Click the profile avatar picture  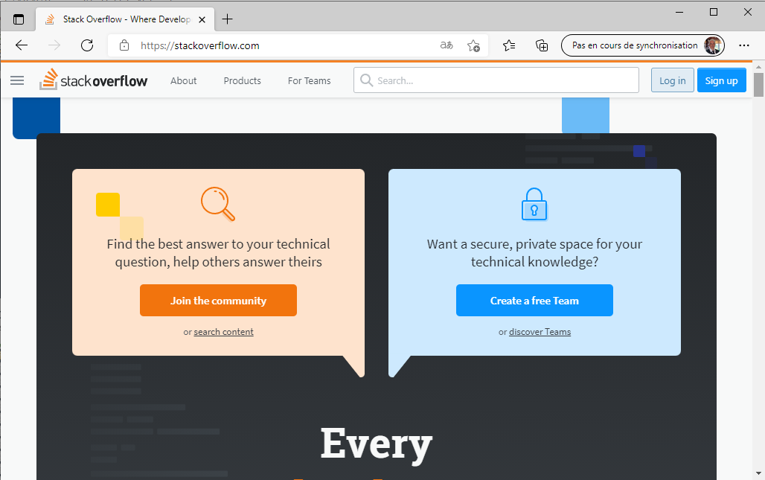[x=713, y=45]
